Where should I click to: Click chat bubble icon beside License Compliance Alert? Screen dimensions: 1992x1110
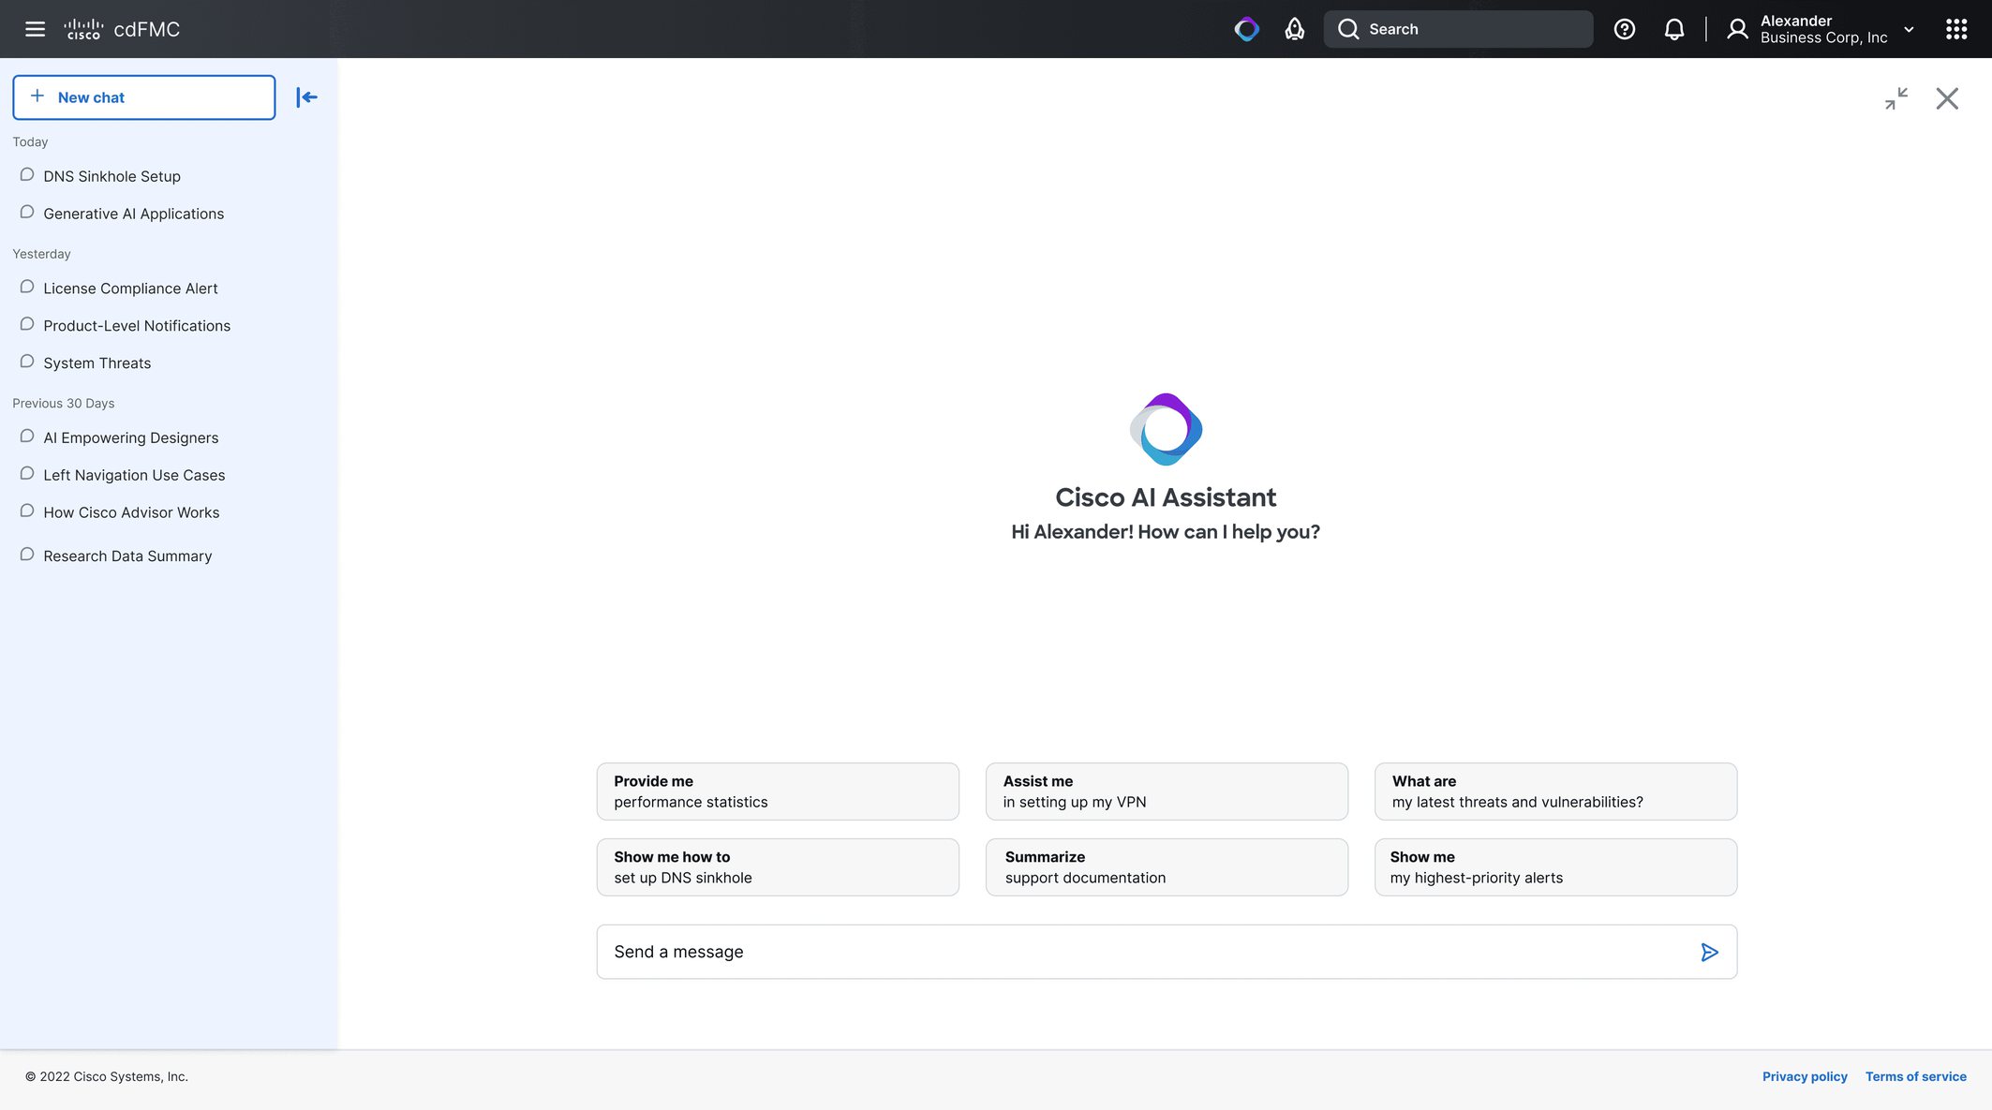tap(27, 288)
